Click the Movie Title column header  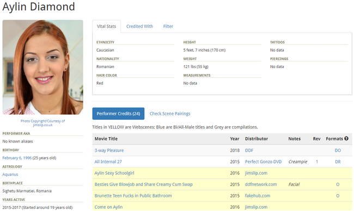click(x=106, y=139)
